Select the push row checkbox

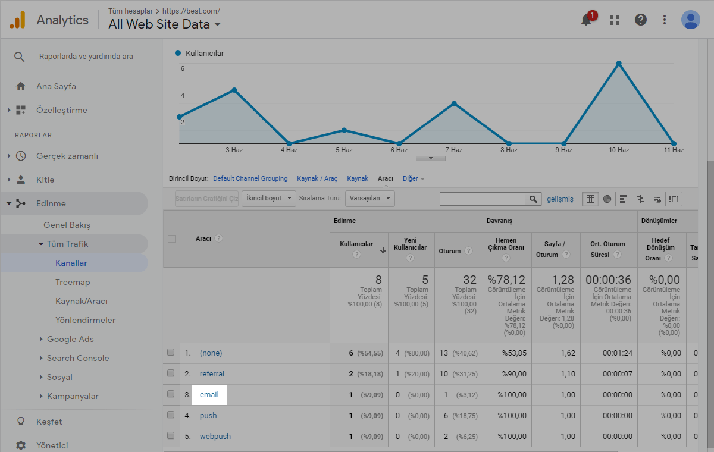pos(171,415)
